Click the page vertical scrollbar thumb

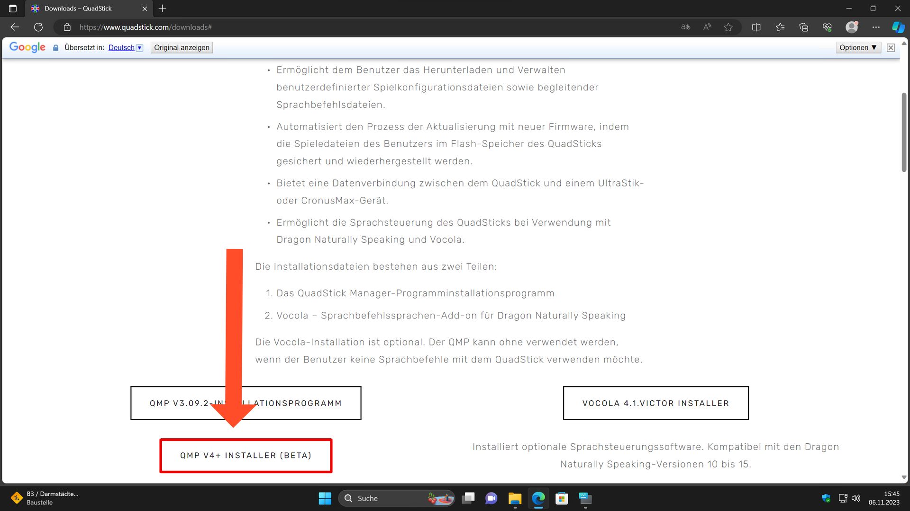[x=904, y=132]
